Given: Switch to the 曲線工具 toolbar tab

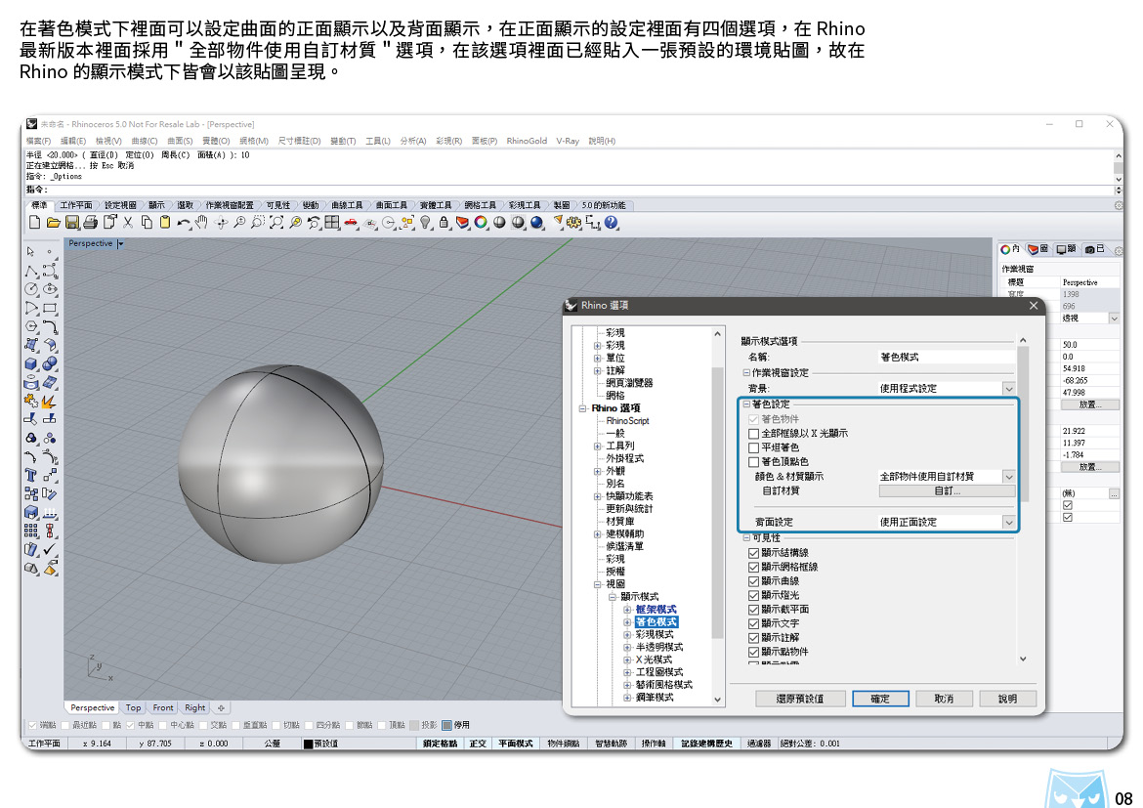Looking at the screenshot, I should [x=346, y=205].
